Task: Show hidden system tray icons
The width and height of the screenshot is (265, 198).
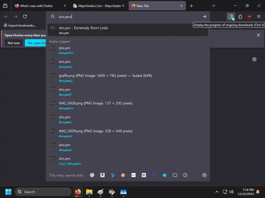Action: 217,192
